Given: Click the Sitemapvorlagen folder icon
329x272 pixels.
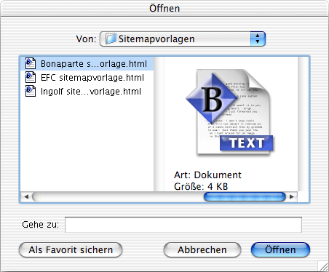Looking at the screenshot, I should pos(111,39).
